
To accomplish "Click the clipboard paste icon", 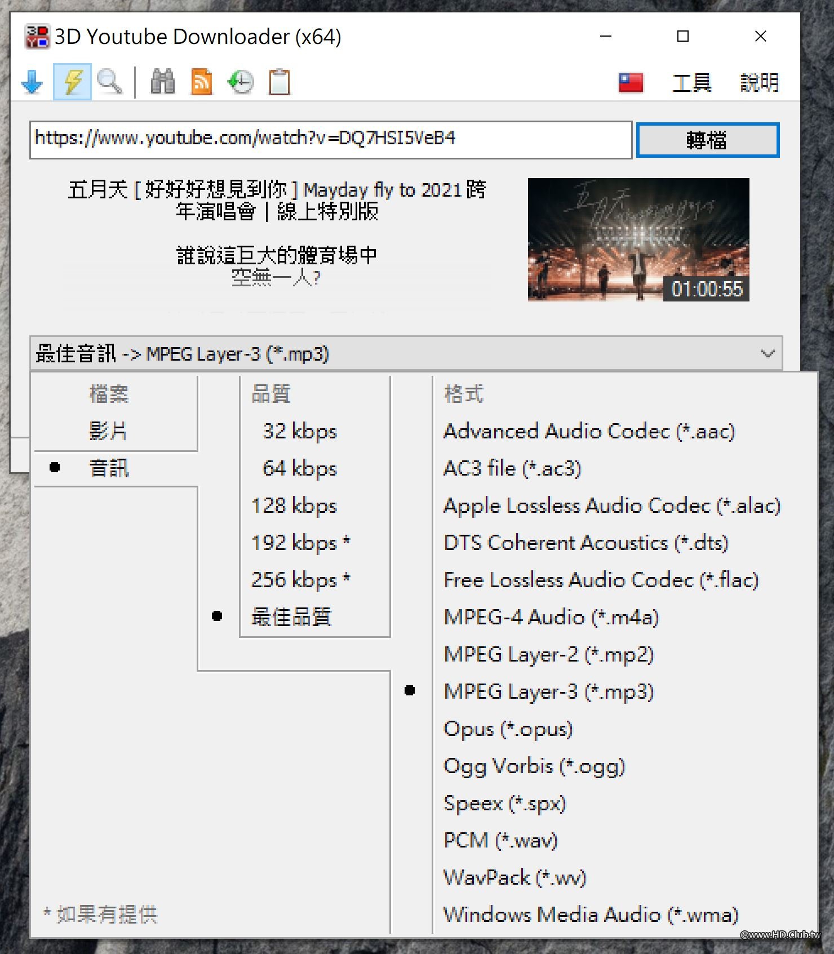I will [280, 82].
